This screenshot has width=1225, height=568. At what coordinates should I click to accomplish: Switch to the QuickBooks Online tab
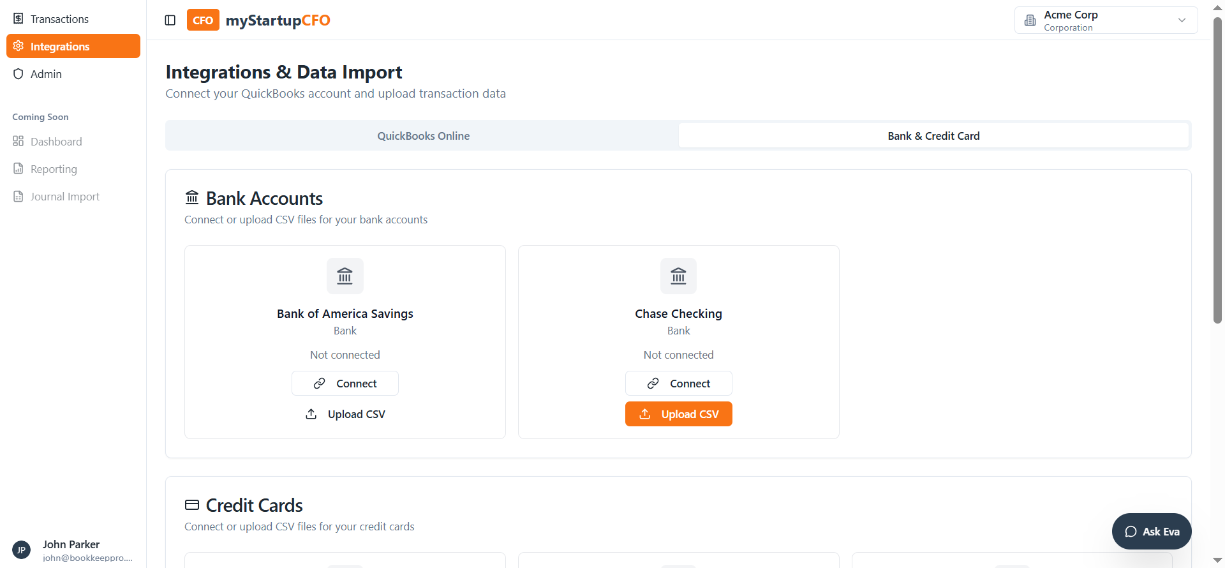click(x=423, y=136)
